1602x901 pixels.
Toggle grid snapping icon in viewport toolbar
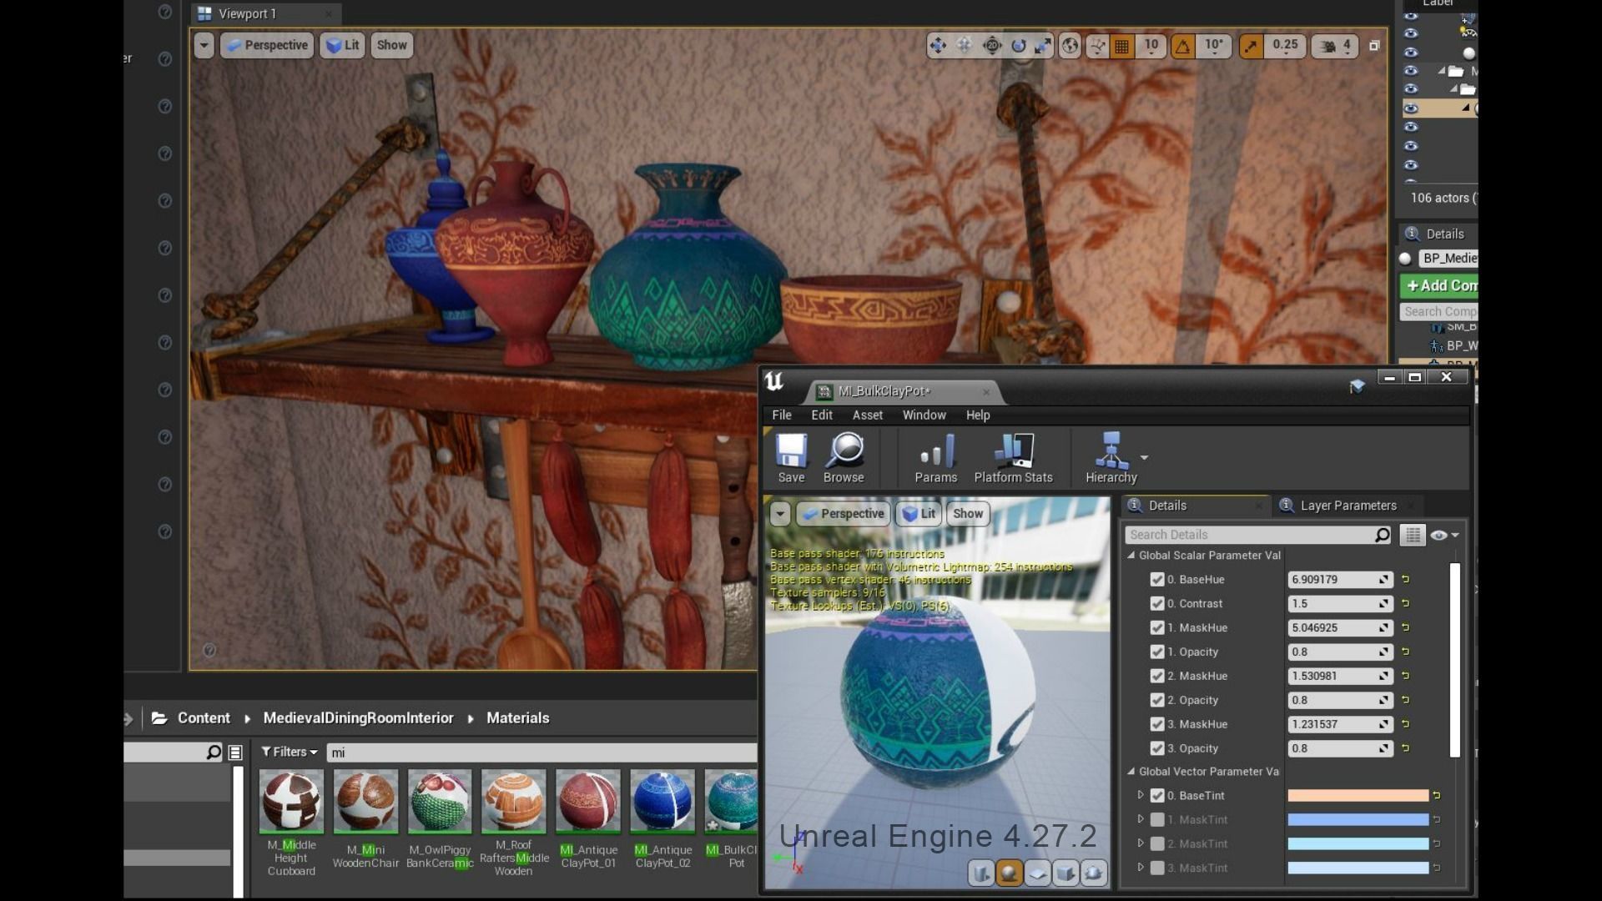coord(1122,47)
